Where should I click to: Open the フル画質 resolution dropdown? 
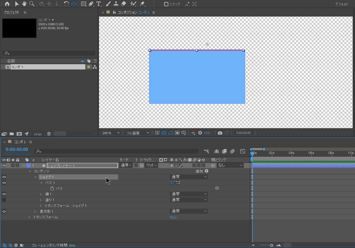[x=137, y=133]
